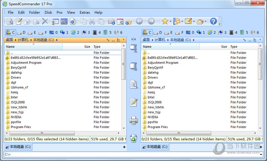Click the file properties info icon
Screen dimensions: 267x161
pyautogui.click(x=73, y=22)
